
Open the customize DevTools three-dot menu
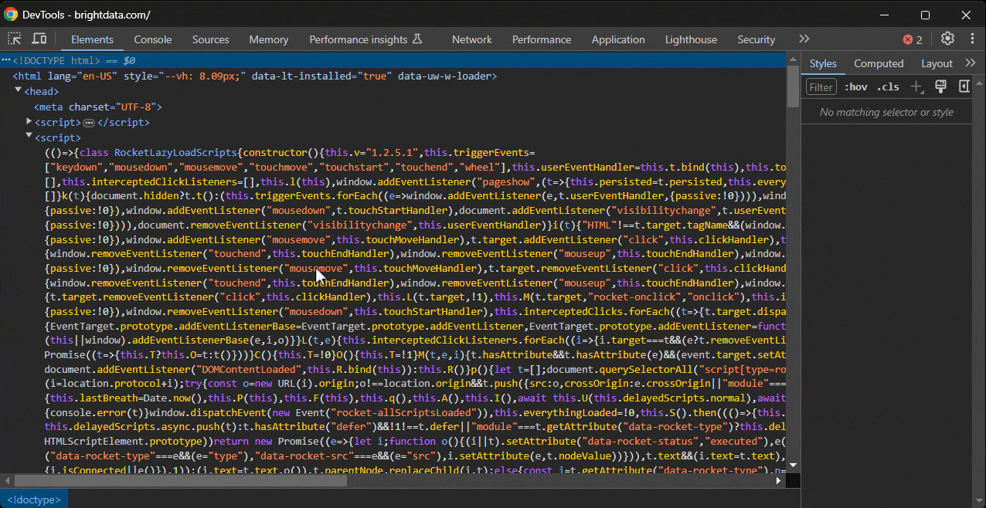point(971,39)
